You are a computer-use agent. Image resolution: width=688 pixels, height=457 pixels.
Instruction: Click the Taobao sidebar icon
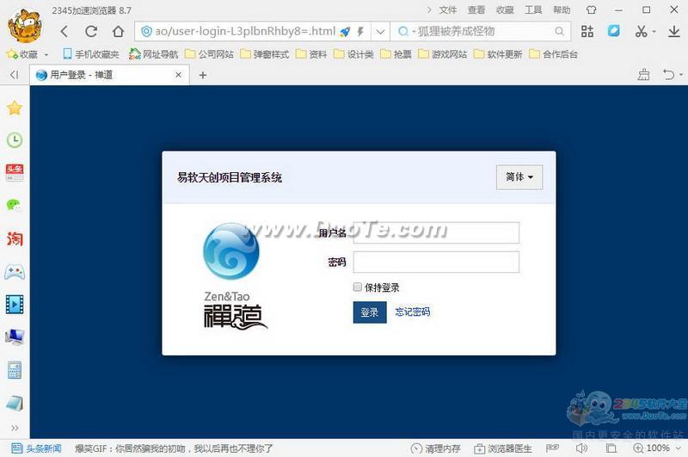(14, 238)
